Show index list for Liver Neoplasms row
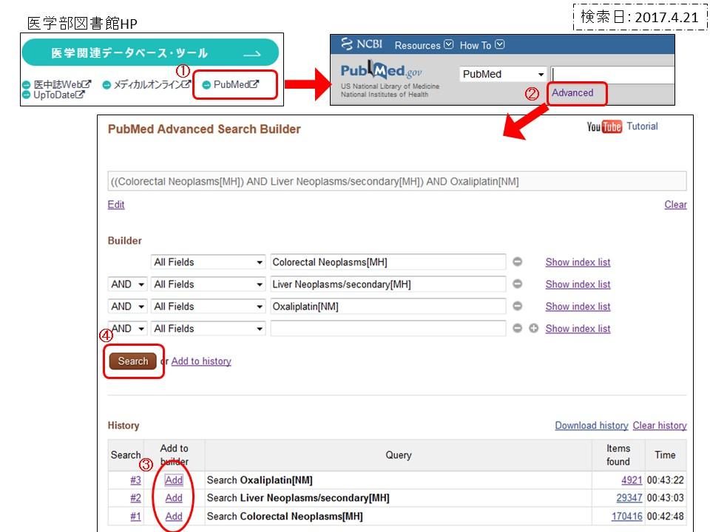This screenshot has height=532, width=710. pos(578,284)
